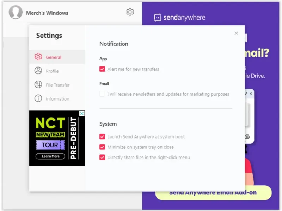Open the General settings tab

point(57,57)
